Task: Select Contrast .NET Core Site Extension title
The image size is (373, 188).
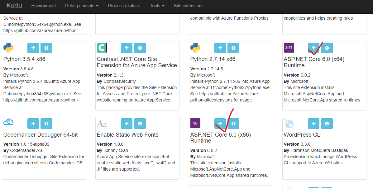Action: [137, 62]
